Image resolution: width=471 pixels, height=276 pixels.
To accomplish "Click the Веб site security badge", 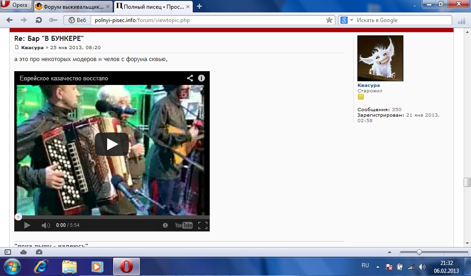I will (77, 20).
